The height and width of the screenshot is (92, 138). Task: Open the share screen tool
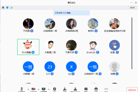tap(44, 89)
